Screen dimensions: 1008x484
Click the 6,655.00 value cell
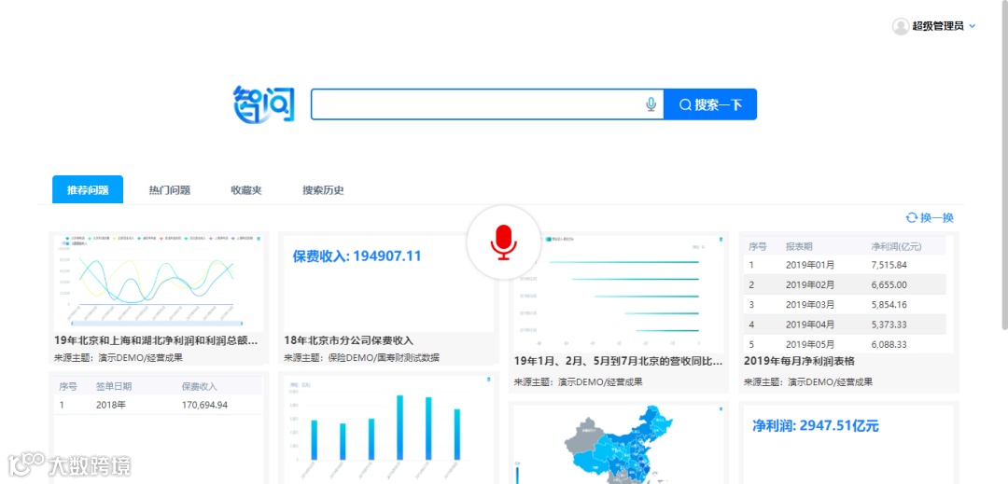[889, 284]
